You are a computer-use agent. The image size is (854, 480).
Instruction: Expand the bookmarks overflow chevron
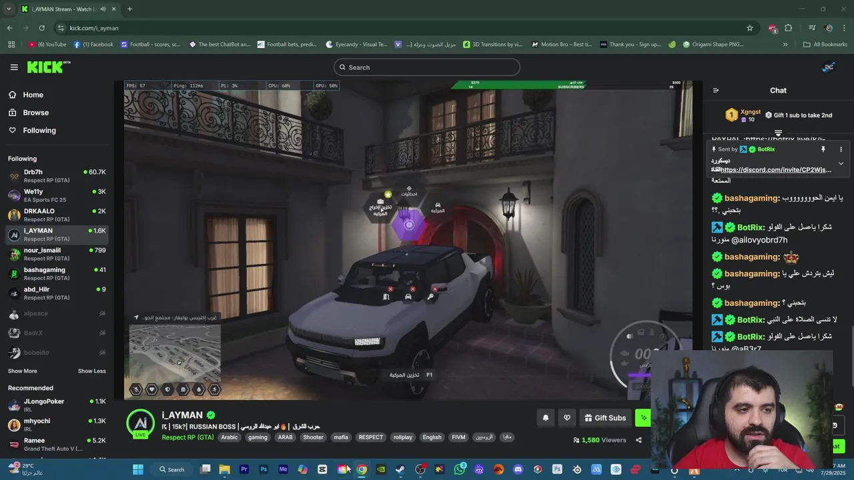pyautogui.click(x=785, y=45)
